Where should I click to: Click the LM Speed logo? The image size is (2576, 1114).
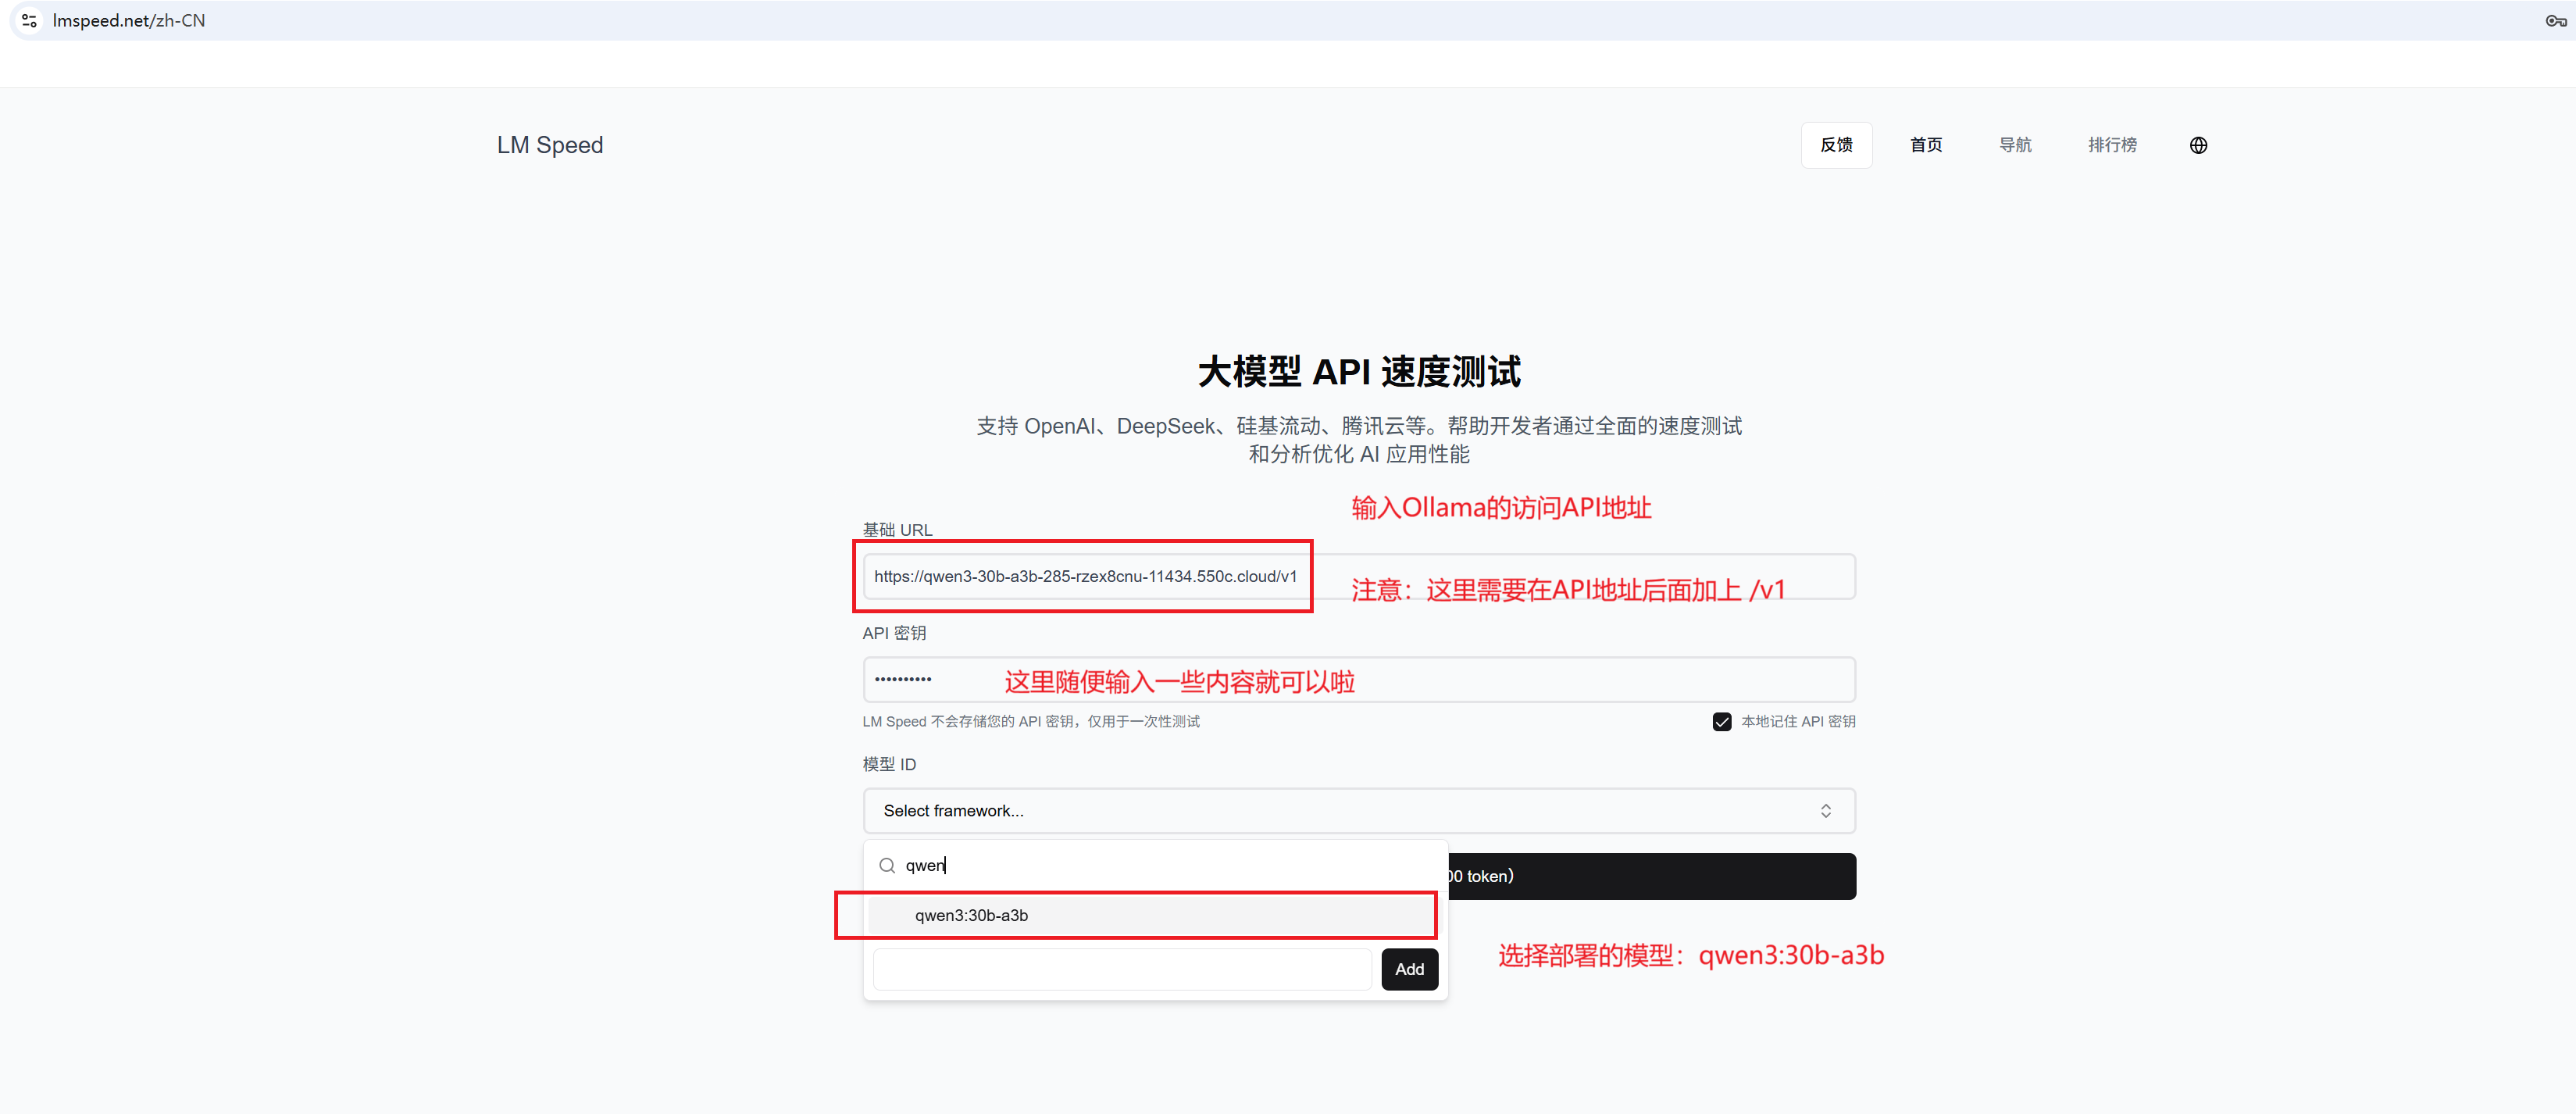click(x=549, y=145)
